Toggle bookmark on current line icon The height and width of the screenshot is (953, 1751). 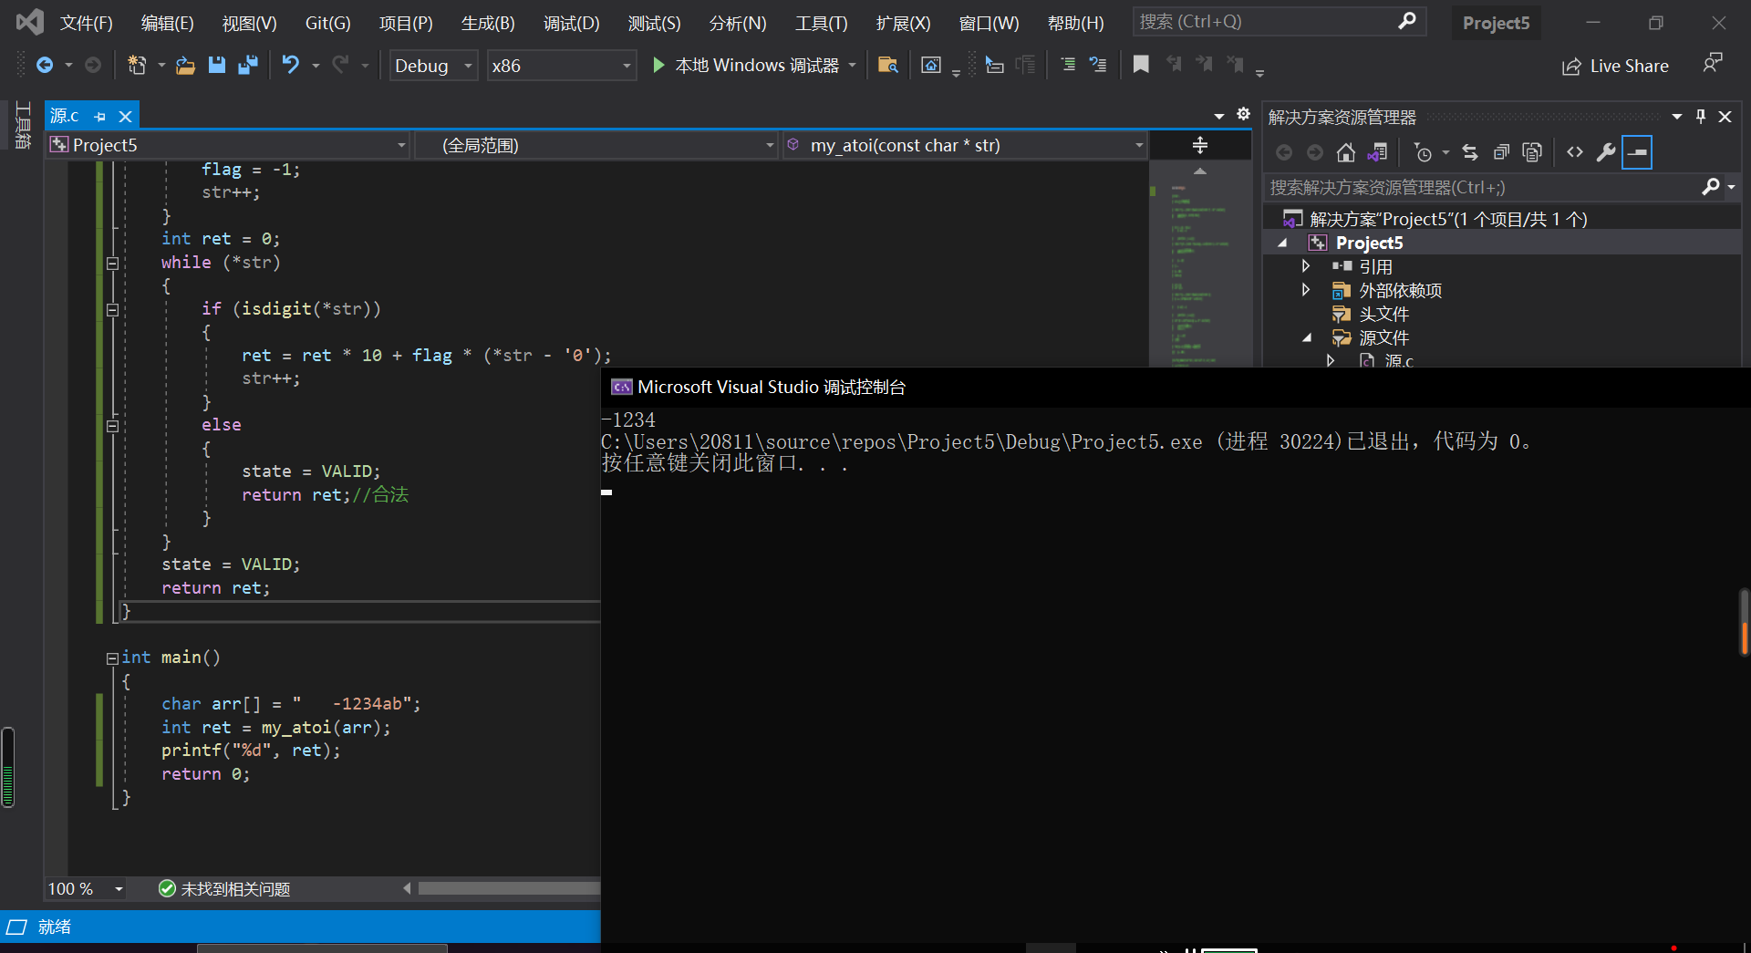click(1141, 65)
